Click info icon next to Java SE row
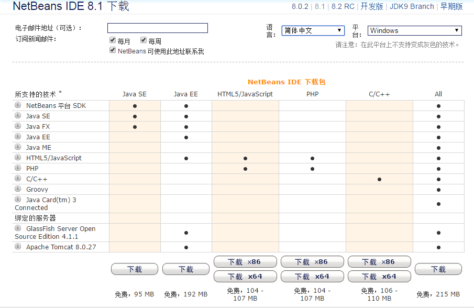Viewport: 474px width, 308px height. point(18,115)
